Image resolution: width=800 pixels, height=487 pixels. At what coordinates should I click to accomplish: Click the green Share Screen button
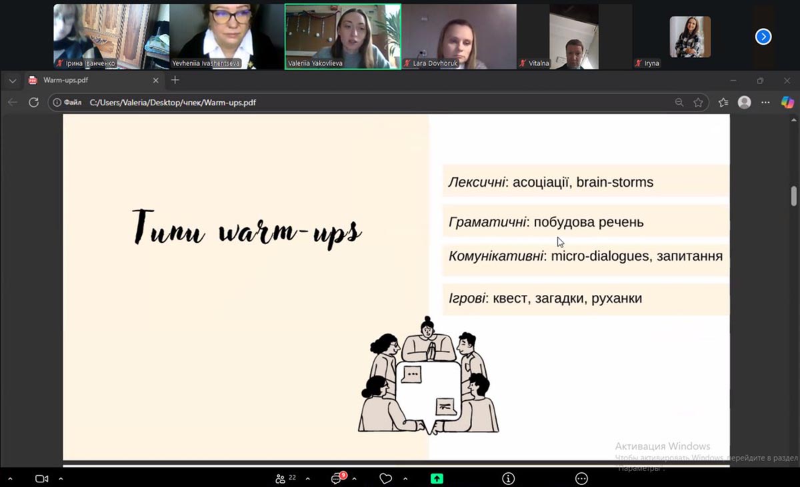click(x=437, y=478)
